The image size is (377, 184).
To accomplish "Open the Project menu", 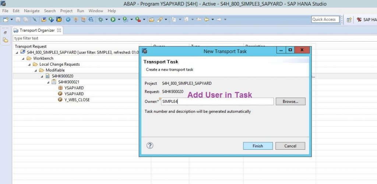I will click(66, 11).
